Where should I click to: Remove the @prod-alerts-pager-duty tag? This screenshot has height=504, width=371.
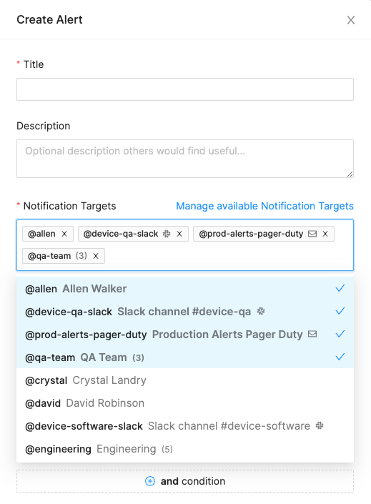coord(325,234)
